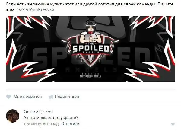Click the small ANGELS text under SPOILED wordmark
181x131 pixels.
point(91,52)
